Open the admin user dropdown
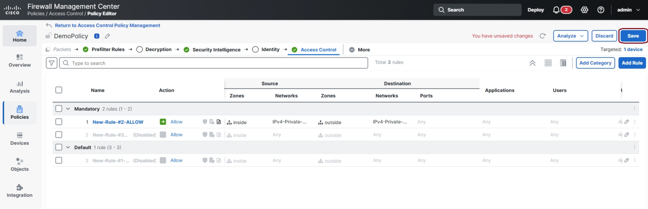The image size is (648, 209). 629,10
